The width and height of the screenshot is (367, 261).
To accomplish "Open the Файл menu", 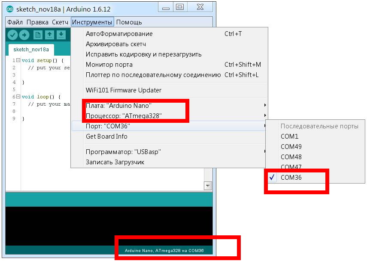I will point(15,22).
